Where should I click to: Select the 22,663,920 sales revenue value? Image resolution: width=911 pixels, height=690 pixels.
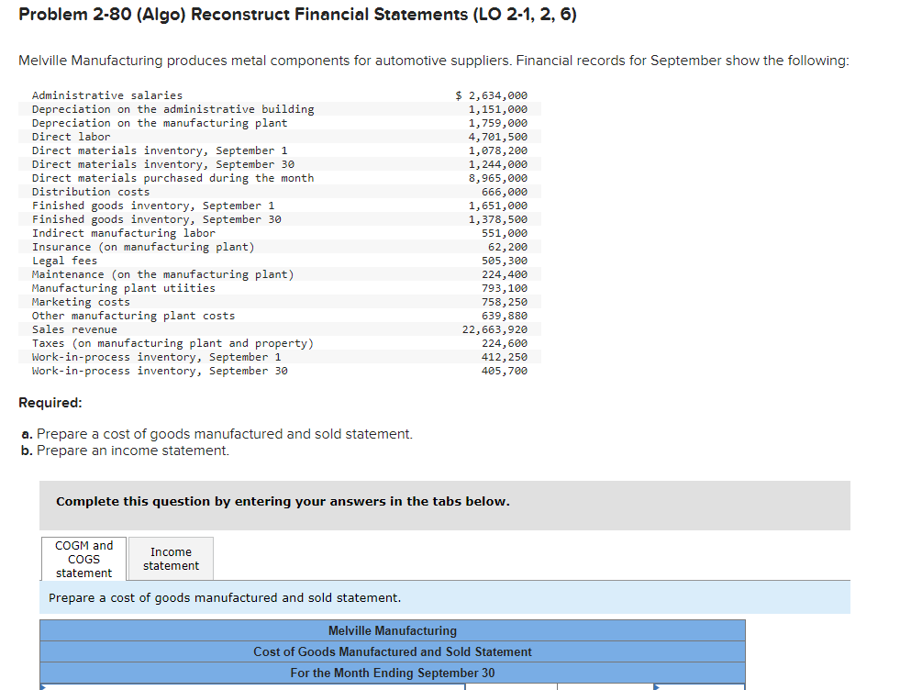point(495,329)
